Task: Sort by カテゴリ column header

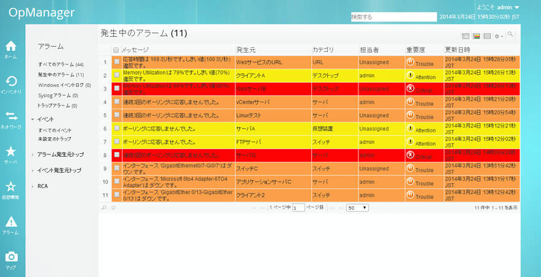Action: pyautogui.click(x=323, y=50)
